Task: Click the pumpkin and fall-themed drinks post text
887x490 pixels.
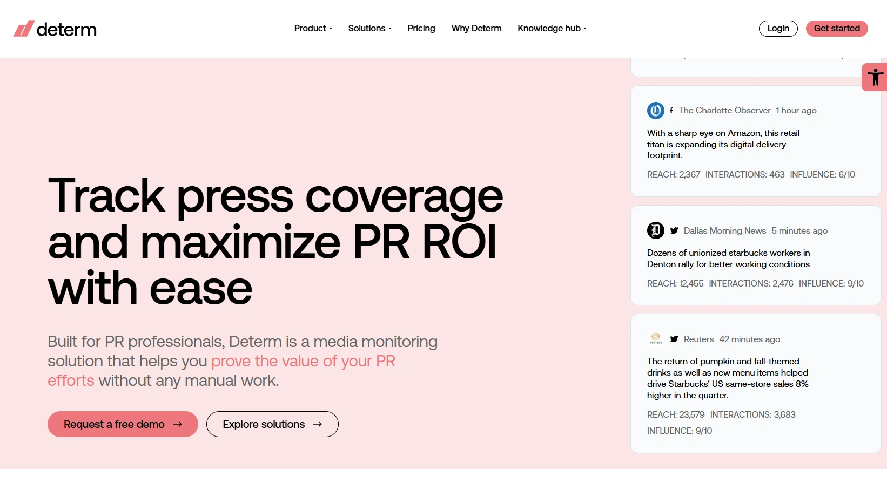Action: (x=728, y=378)
